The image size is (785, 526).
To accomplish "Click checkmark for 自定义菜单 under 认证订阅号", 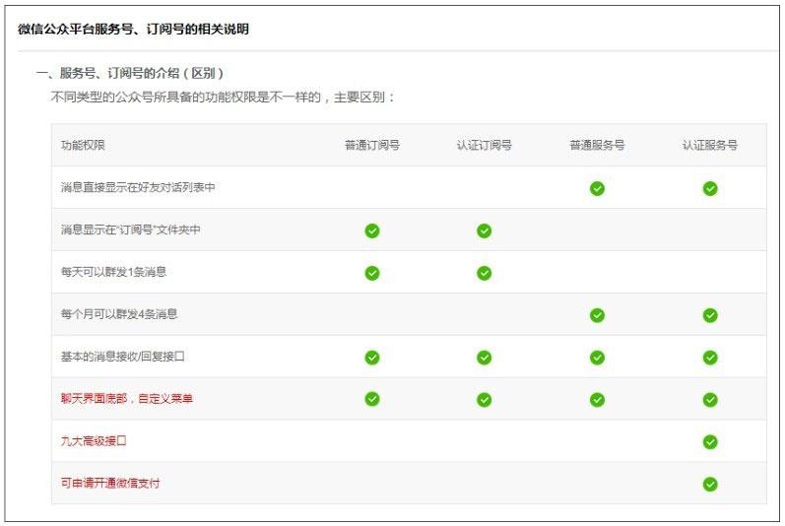I will (x=484, y=400).
